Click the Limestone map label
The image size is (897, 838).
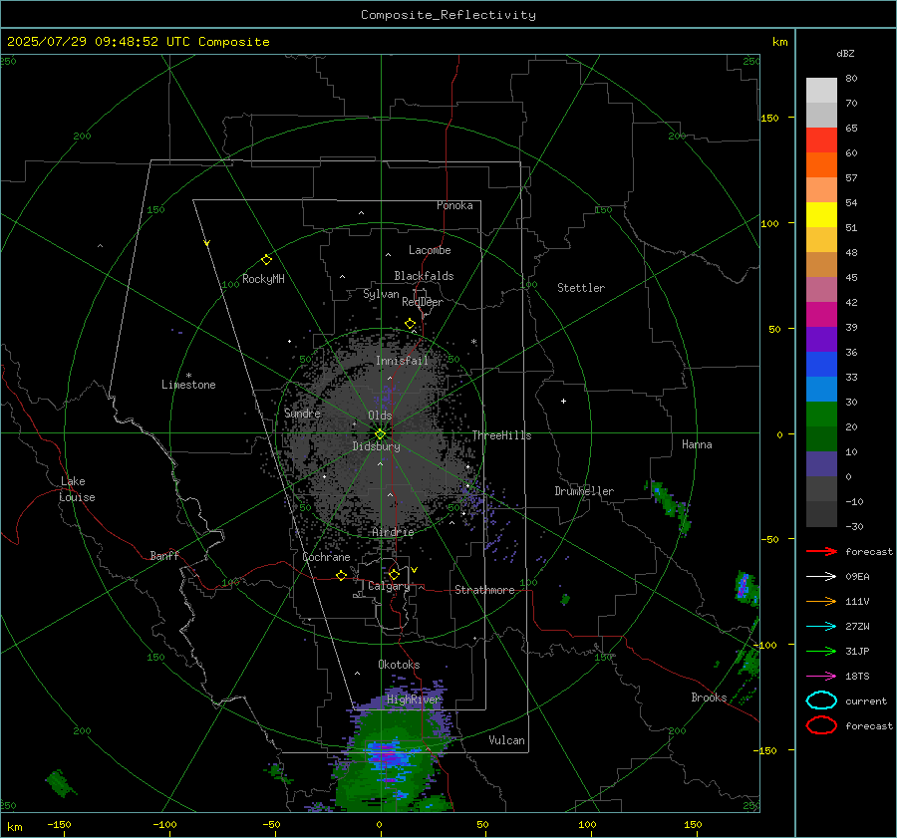click(x=188, y=385)
